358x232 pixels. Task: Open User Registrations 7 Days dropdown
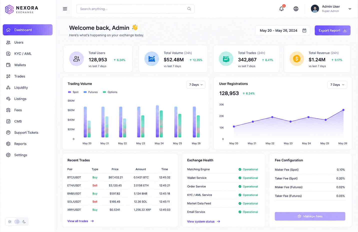pyautogui.click(x=337, y=85)
